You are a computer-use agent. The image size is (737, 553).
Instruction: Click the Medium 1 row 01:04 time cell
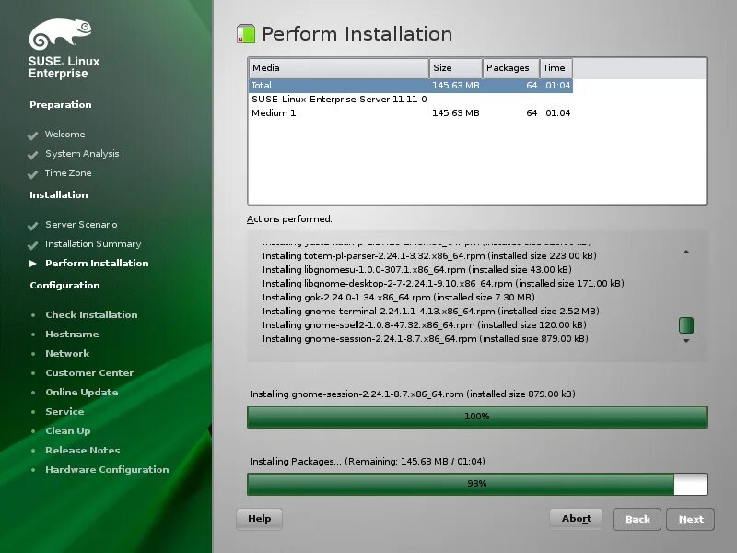tap(558, 112)
